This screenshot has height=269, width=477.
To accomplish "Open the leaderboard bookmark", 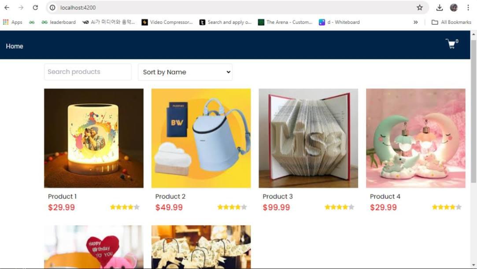I will click(x=59, y=22).
